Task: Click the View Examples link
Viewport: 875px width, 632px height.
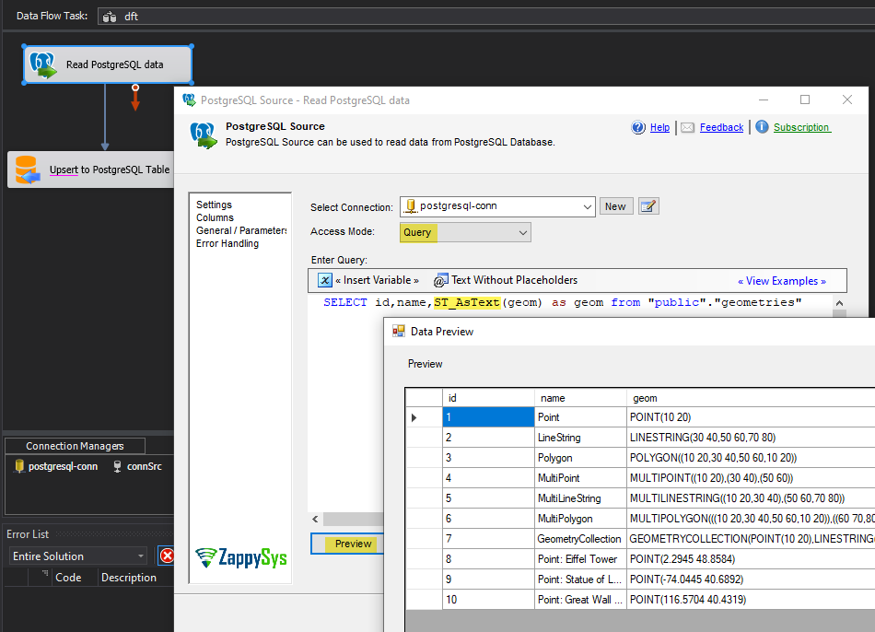Action: (x=782, y=281)
